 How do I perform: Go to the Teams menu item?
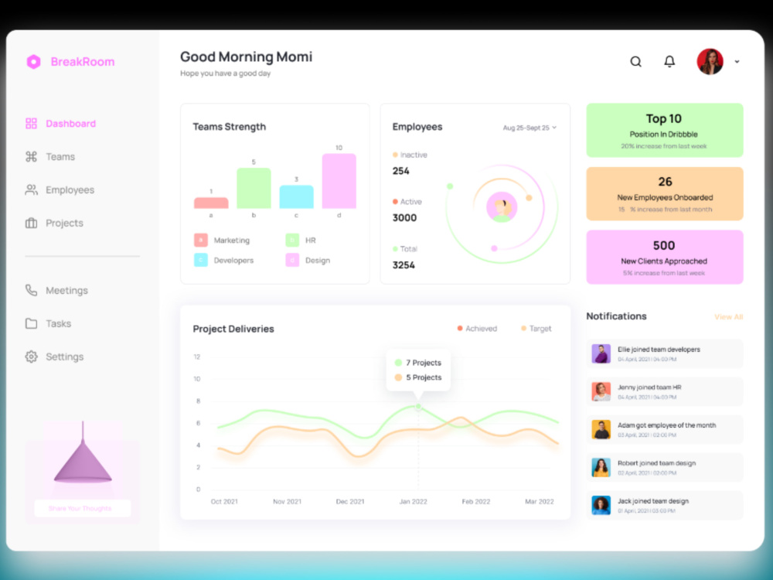coord(60,157)
